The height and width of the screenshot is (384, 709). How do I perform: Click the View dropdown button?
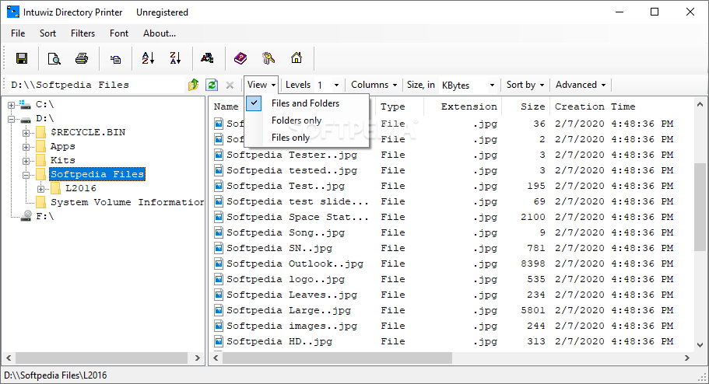pos(261,85)
